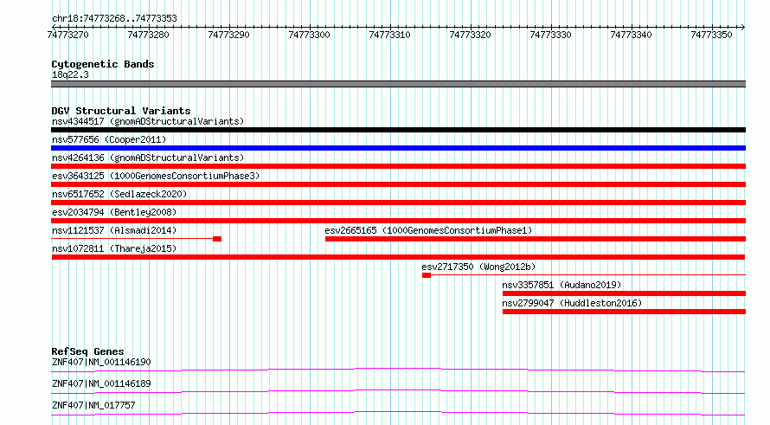Click the chr18:74773268..74773353 coordinate label
The height and width of the screenshot is (425, 770).
click(114, 19)
